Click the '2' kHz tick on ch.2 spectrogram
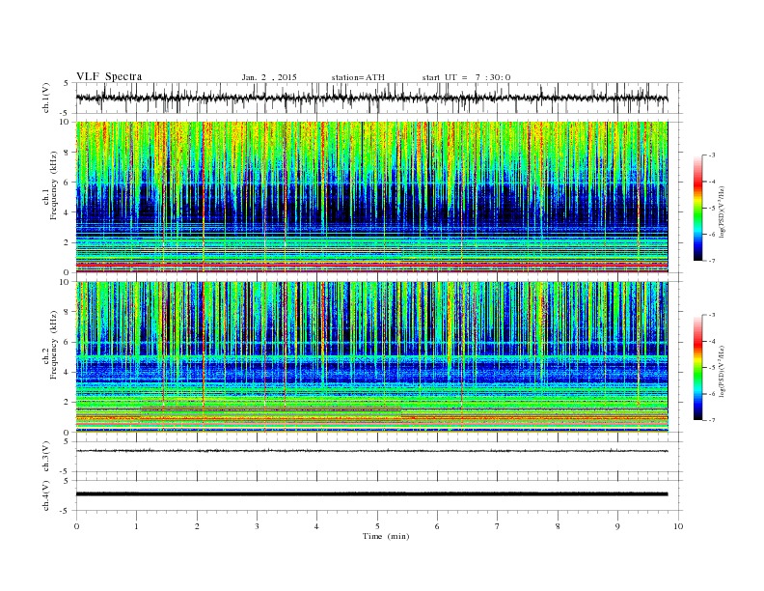The width and height of the screenshot is (764, 591). point(68,403)
